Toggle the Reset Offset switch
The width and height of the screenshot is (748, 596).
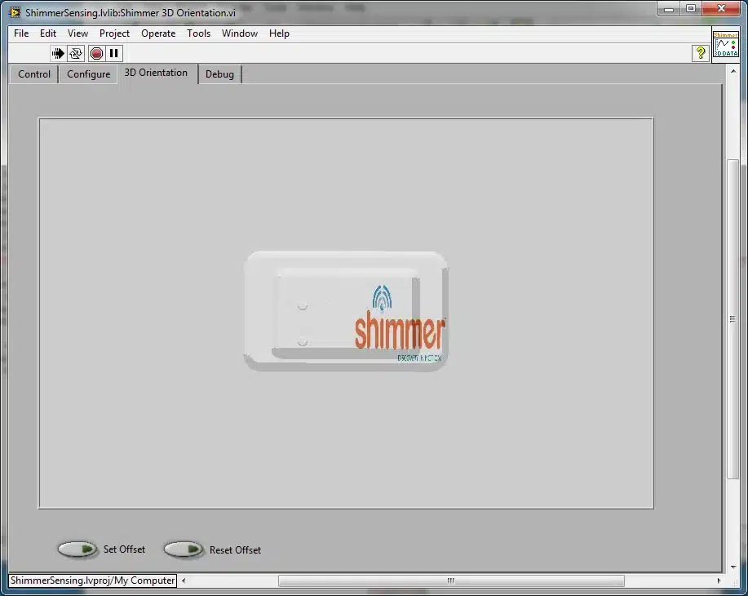[x=184, y=549]
